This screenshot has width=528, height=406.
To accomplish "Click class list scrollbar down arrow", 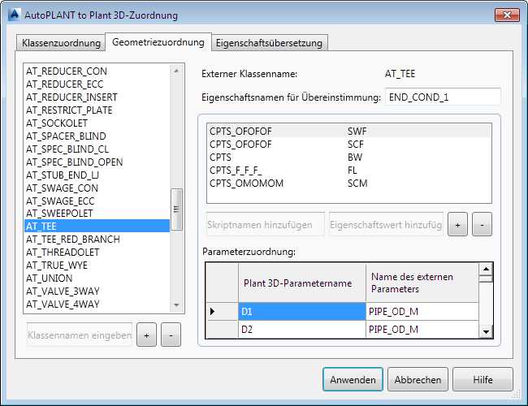I will (176, 305).
